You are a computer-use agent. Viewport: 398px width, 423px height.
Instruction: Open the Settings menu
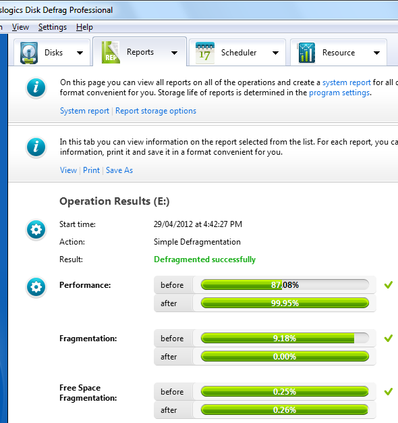tap(53, 27)
